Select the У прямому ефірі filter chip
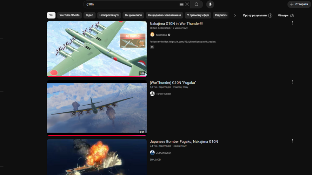Image resolution: width=312 pixels, height=175 pixels. 198,15
